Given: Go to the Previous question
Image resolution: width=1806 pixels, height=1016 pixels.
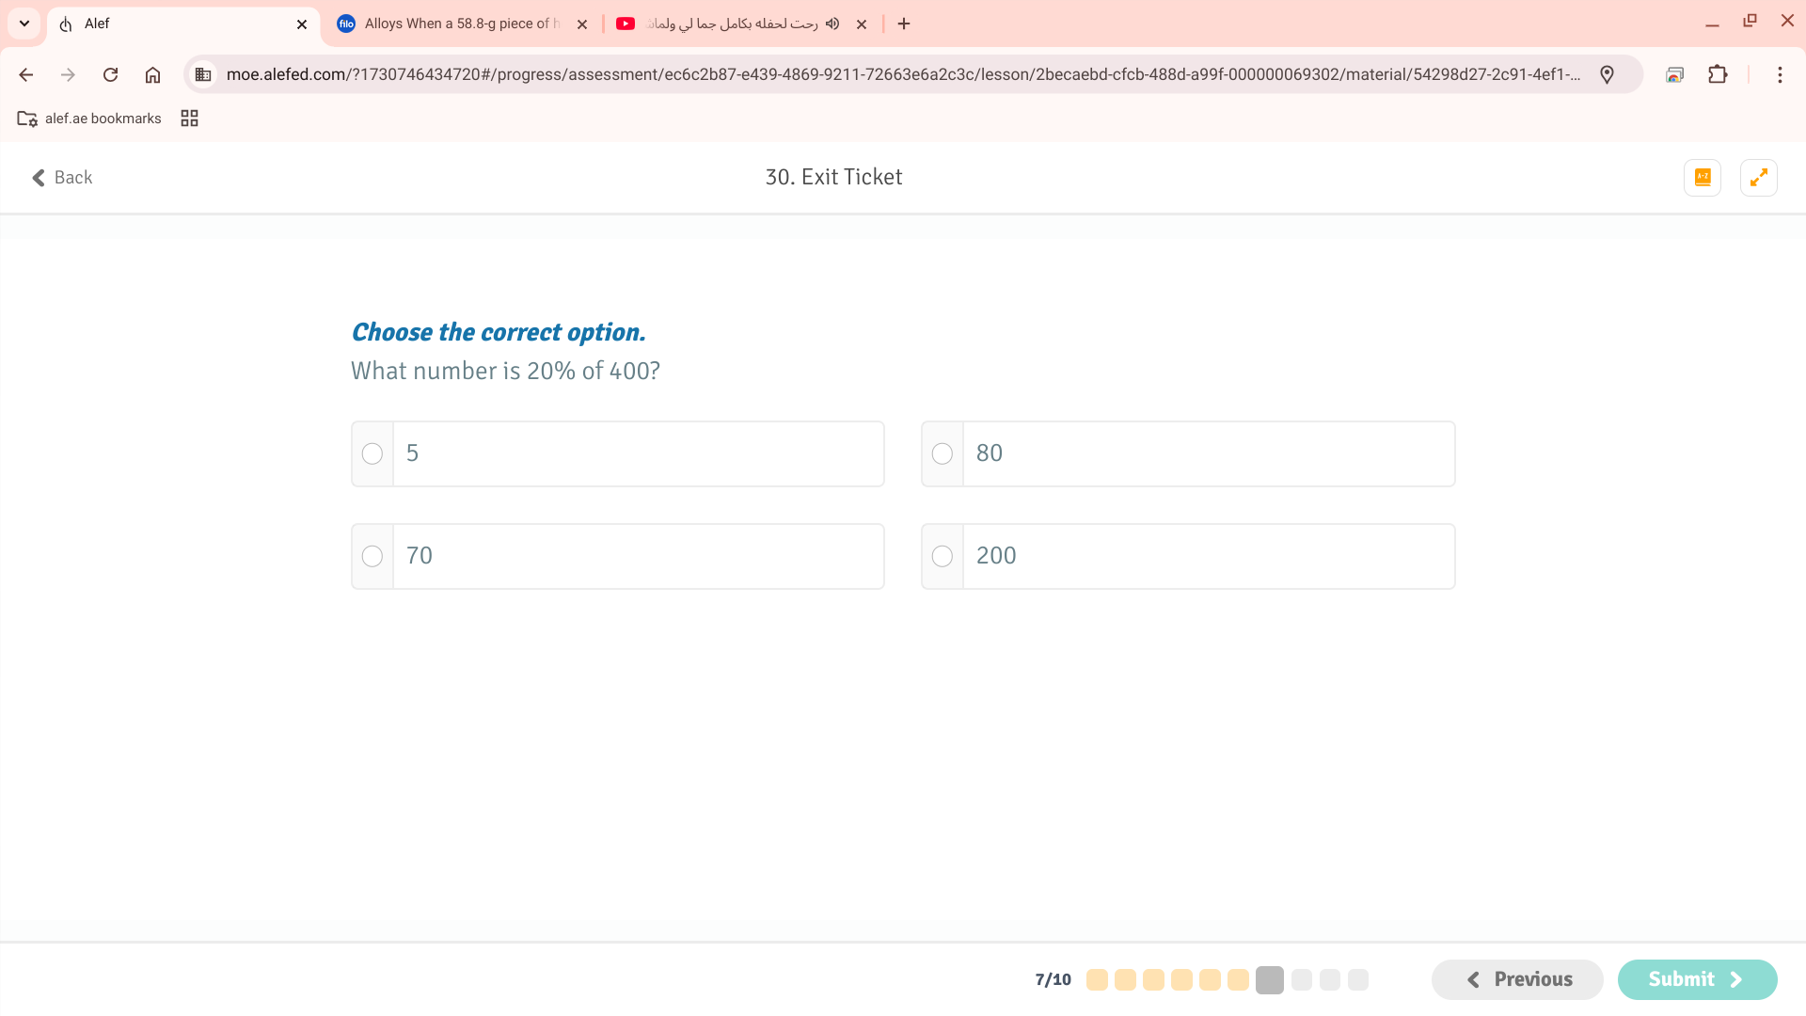Looking at the screenshot, I should tap(1517, 979).
